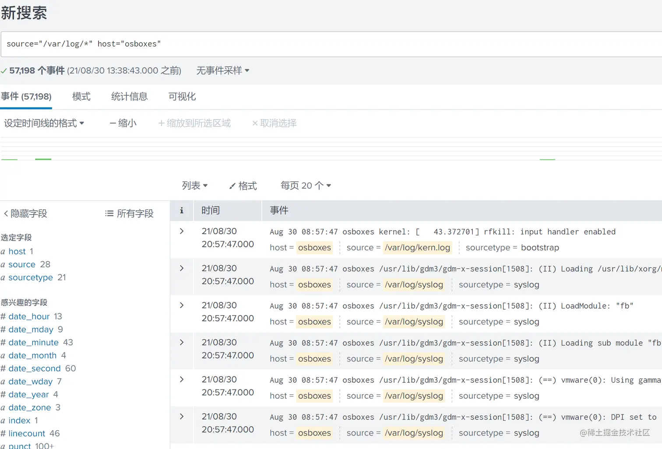This screenshot has width=662, height=449.
Task: Open the 统计信息 tab
Action: point(129,96)
